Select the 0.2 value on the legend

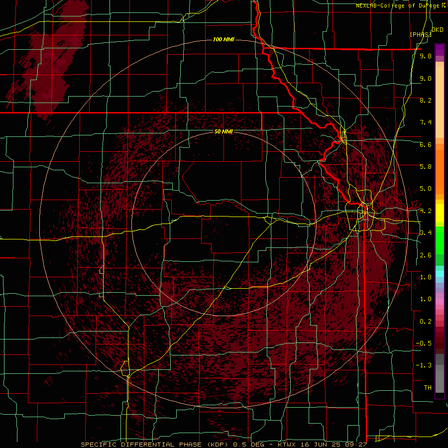[426, 322]
